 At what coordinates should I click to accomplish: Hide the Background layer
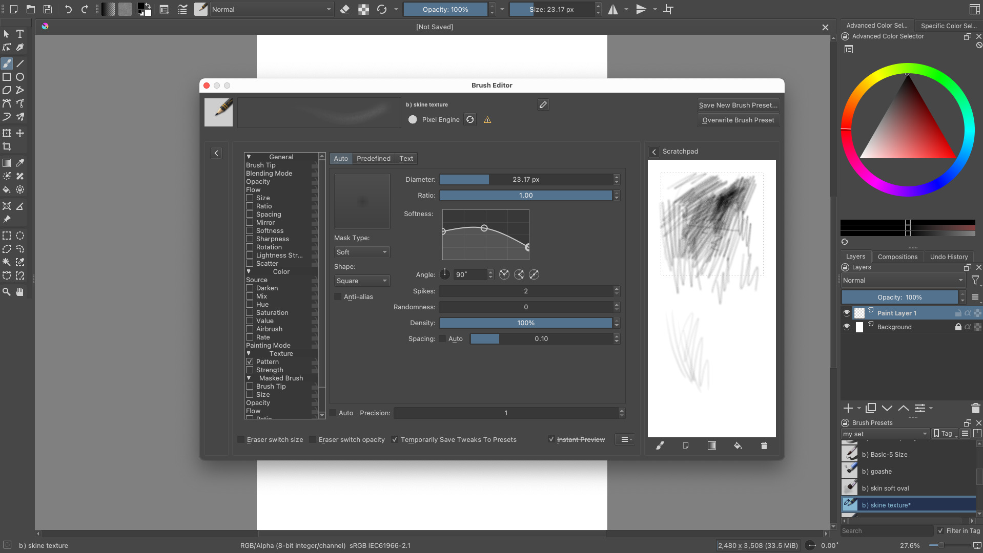(x=847, y=327)
